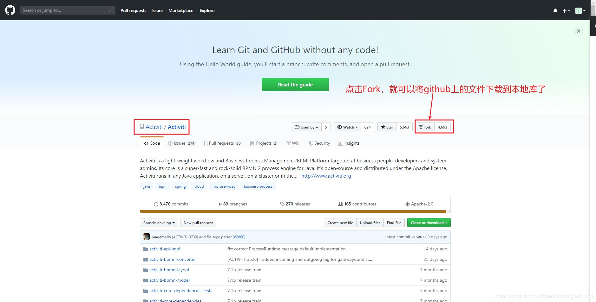
Task: Open the Activiti owner link
Action: point(154,127)
